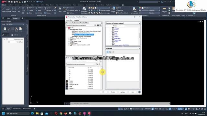
Task: Click the OK button in the dialog
Action: pyautogui.click(x=103, y=92)
